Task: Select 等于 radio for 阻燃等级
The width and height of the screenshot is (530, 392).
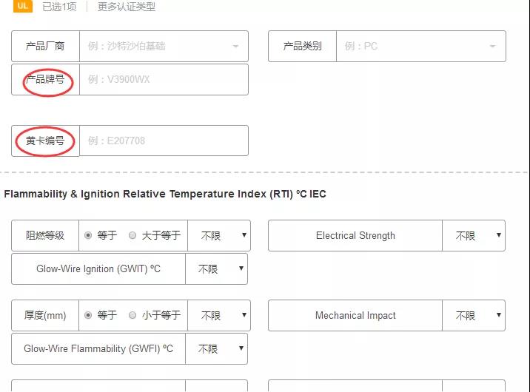Action: pos(89,235)
